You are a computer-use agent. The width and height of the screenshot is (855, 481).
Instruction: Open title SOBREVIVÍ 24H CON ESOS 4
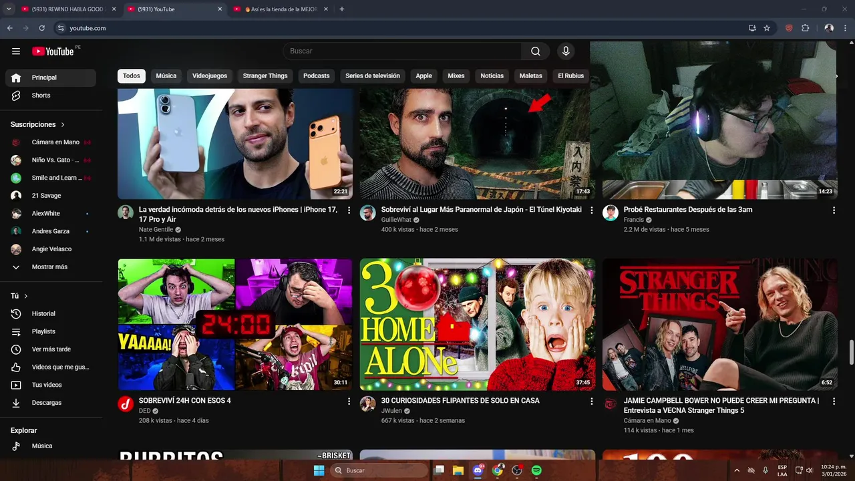point(185,401)
